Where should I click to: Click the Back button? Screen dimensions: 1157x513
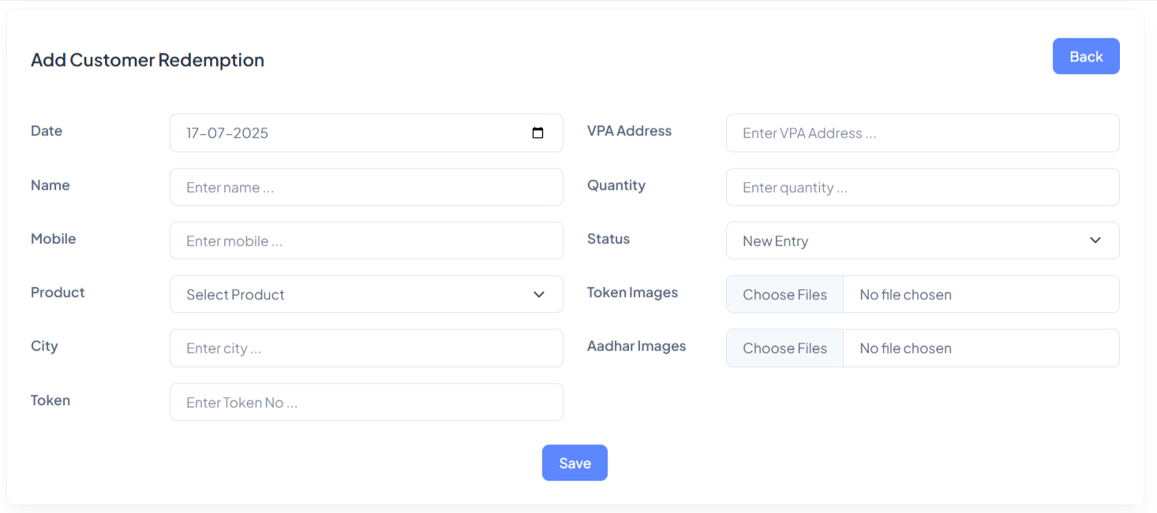(1086, 56)
